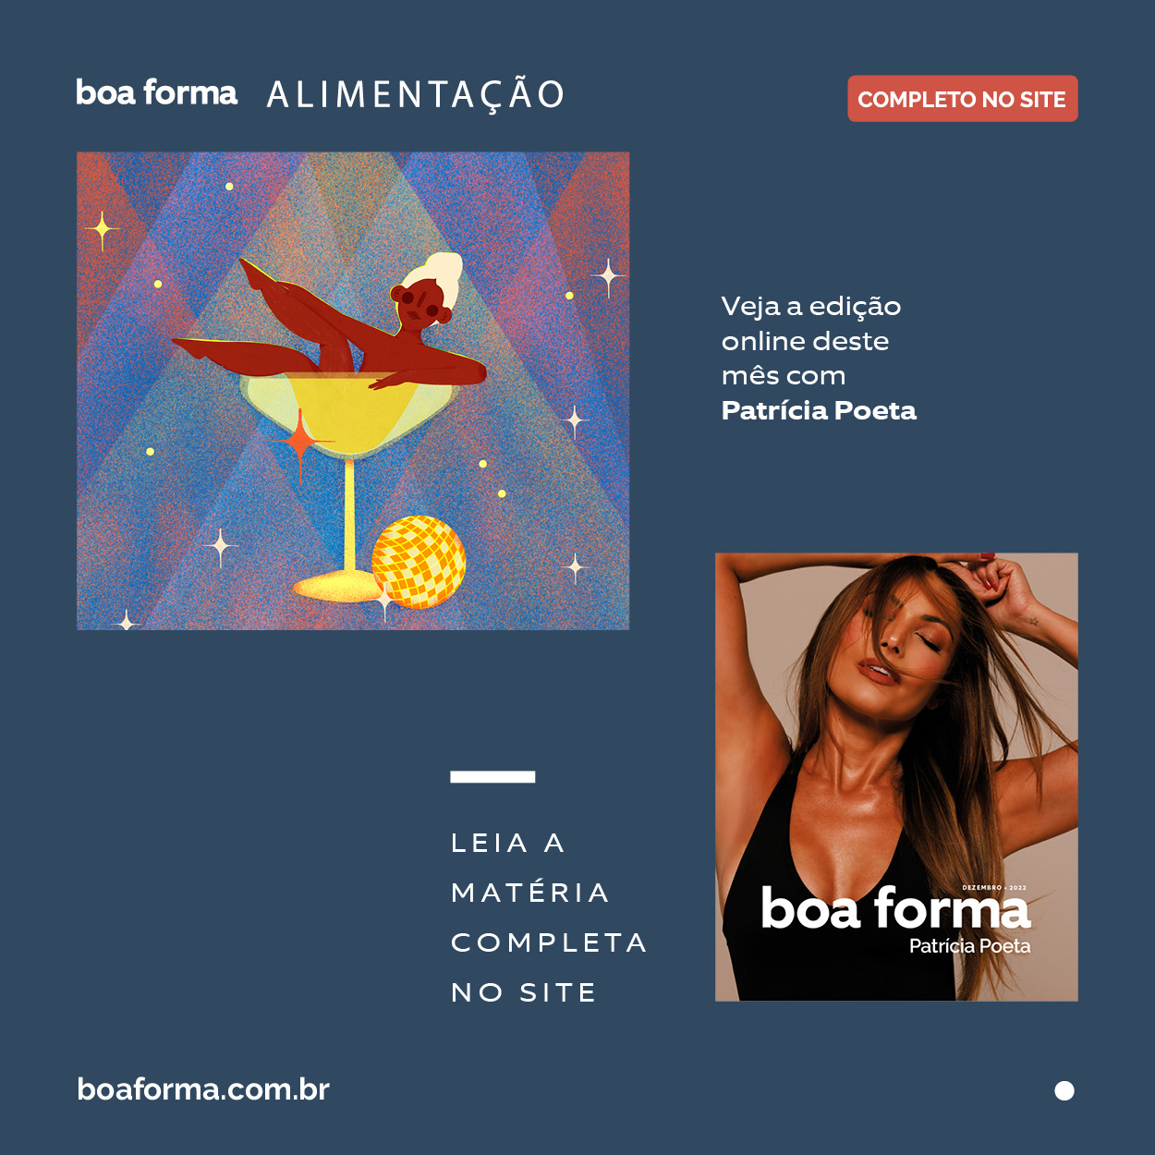Open the Patrícia Poeta magazine cover

pos(896,777)
